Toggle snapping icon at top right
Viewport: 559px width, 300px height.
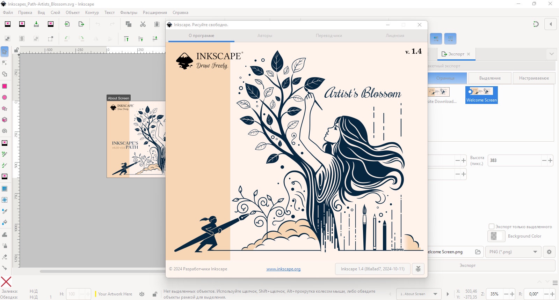tap(536, 24)
